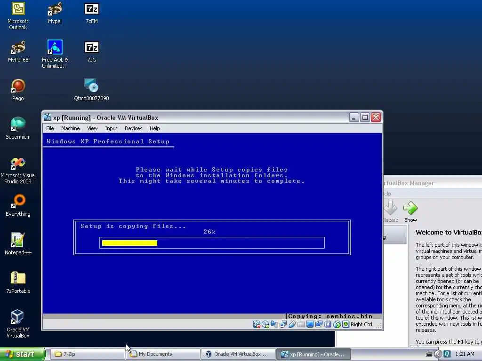Select Pego desktop icon
The image size is (482, 361).
point(18,90)
